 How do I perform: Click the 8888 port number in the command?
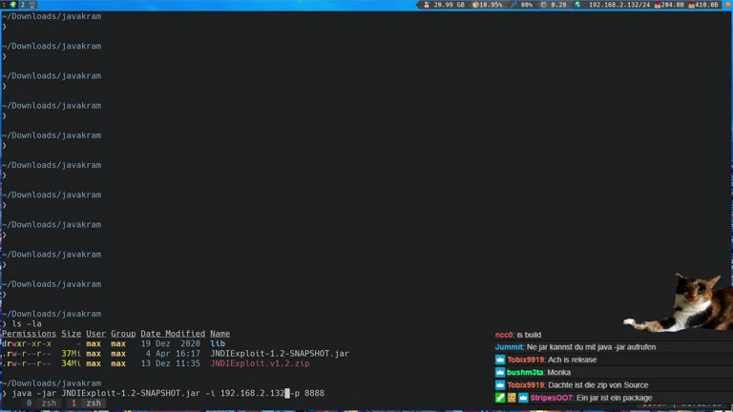click(314, 393)
